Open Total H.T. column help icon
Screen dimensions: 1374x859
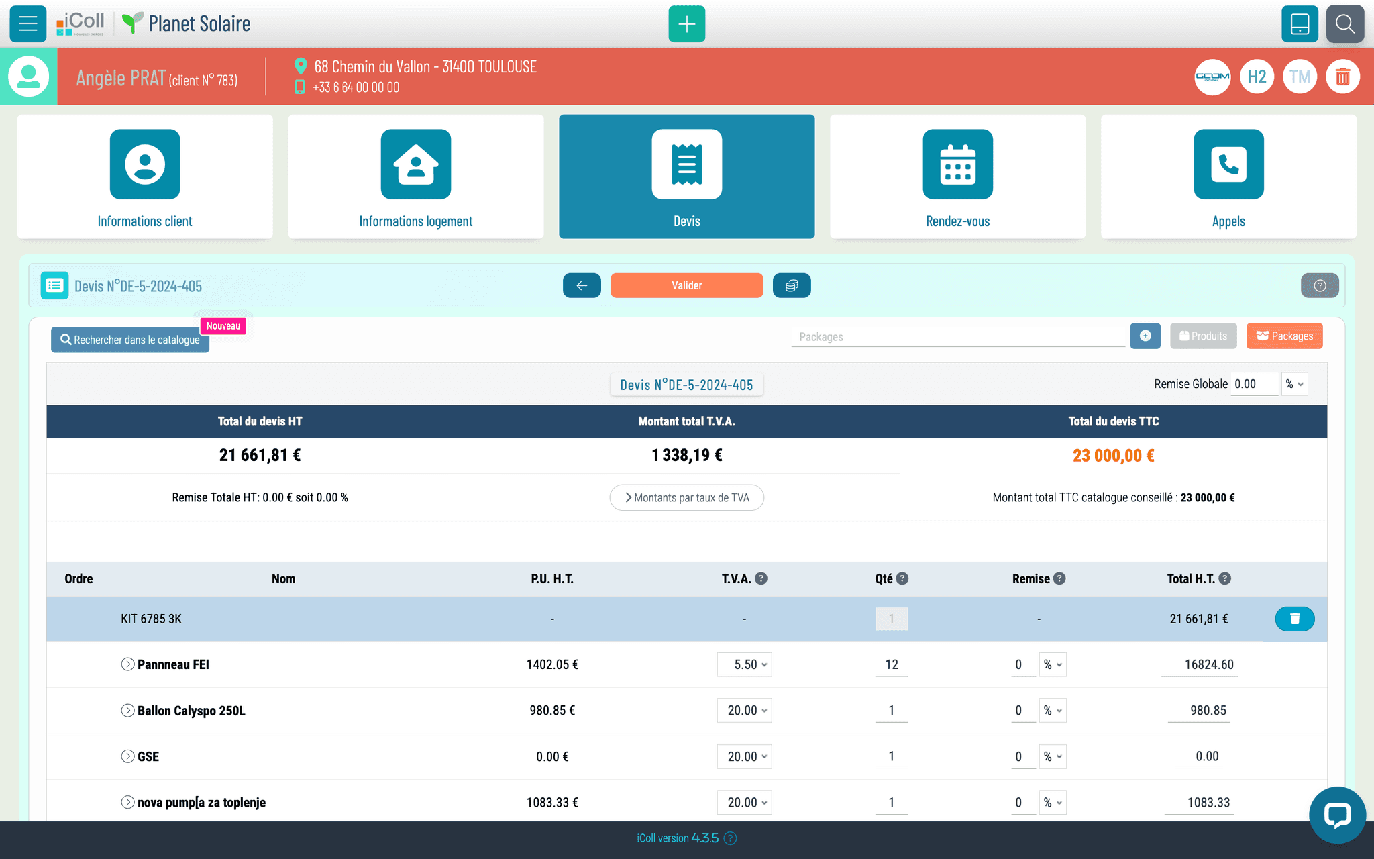coord(1224,578)
